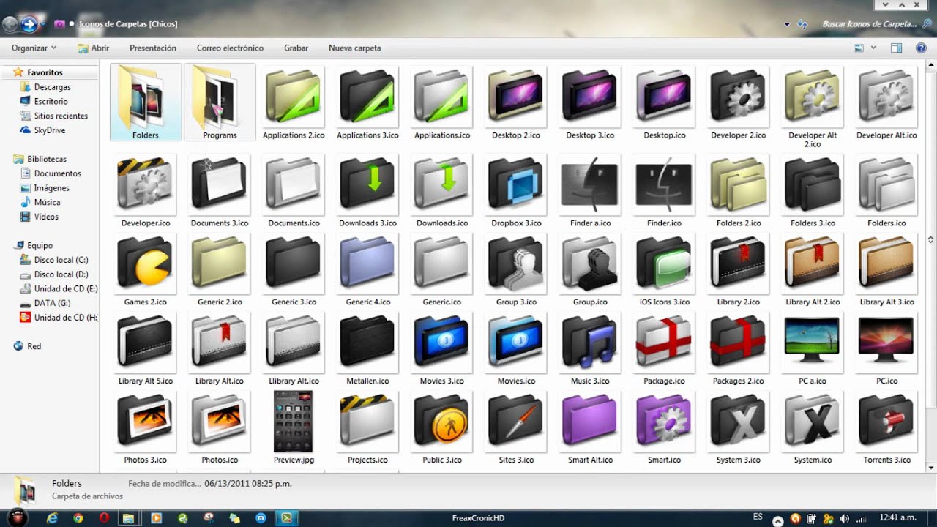
Task: Open the Vídeos library
Action: [x=46, y=217]
